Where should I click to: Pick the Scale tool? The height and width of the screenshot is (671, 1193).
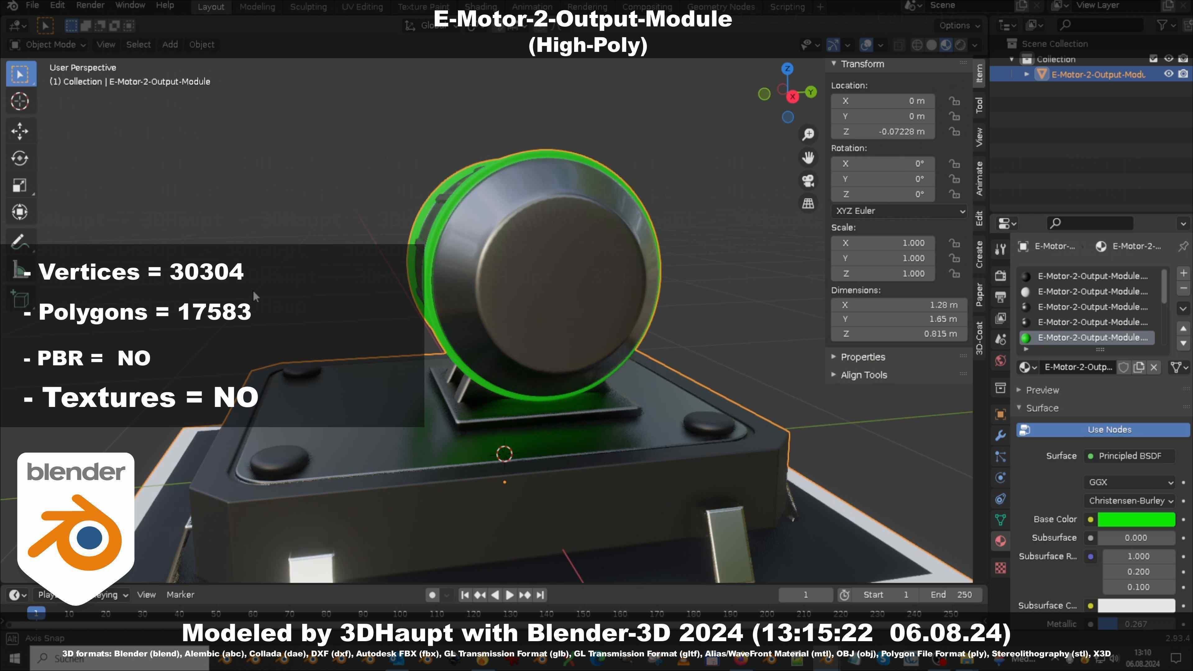coord(20,185)
